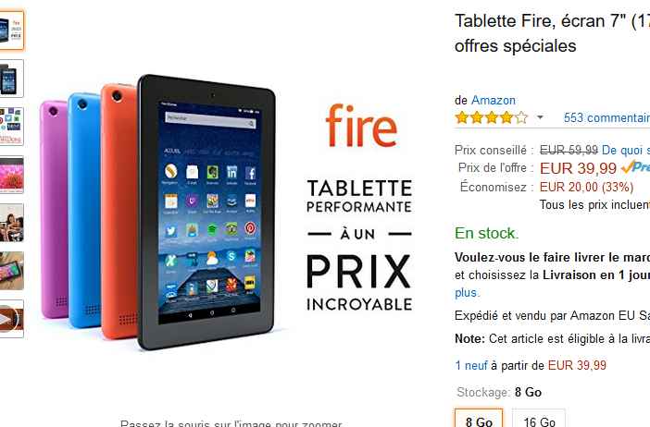Click the Prime badge next to the price
This screenshot has width=650, height=427.
pyautogui.click(x=635, y=167)
